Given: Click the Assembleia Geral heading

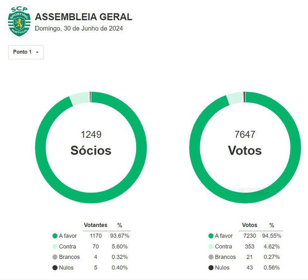Looking at the screenshot, I should click(83, 17).
